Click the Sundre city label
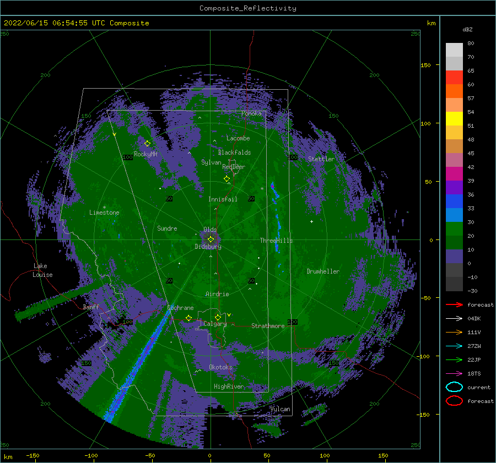This screenshot has height=463, width=496. tap(167, 228)
